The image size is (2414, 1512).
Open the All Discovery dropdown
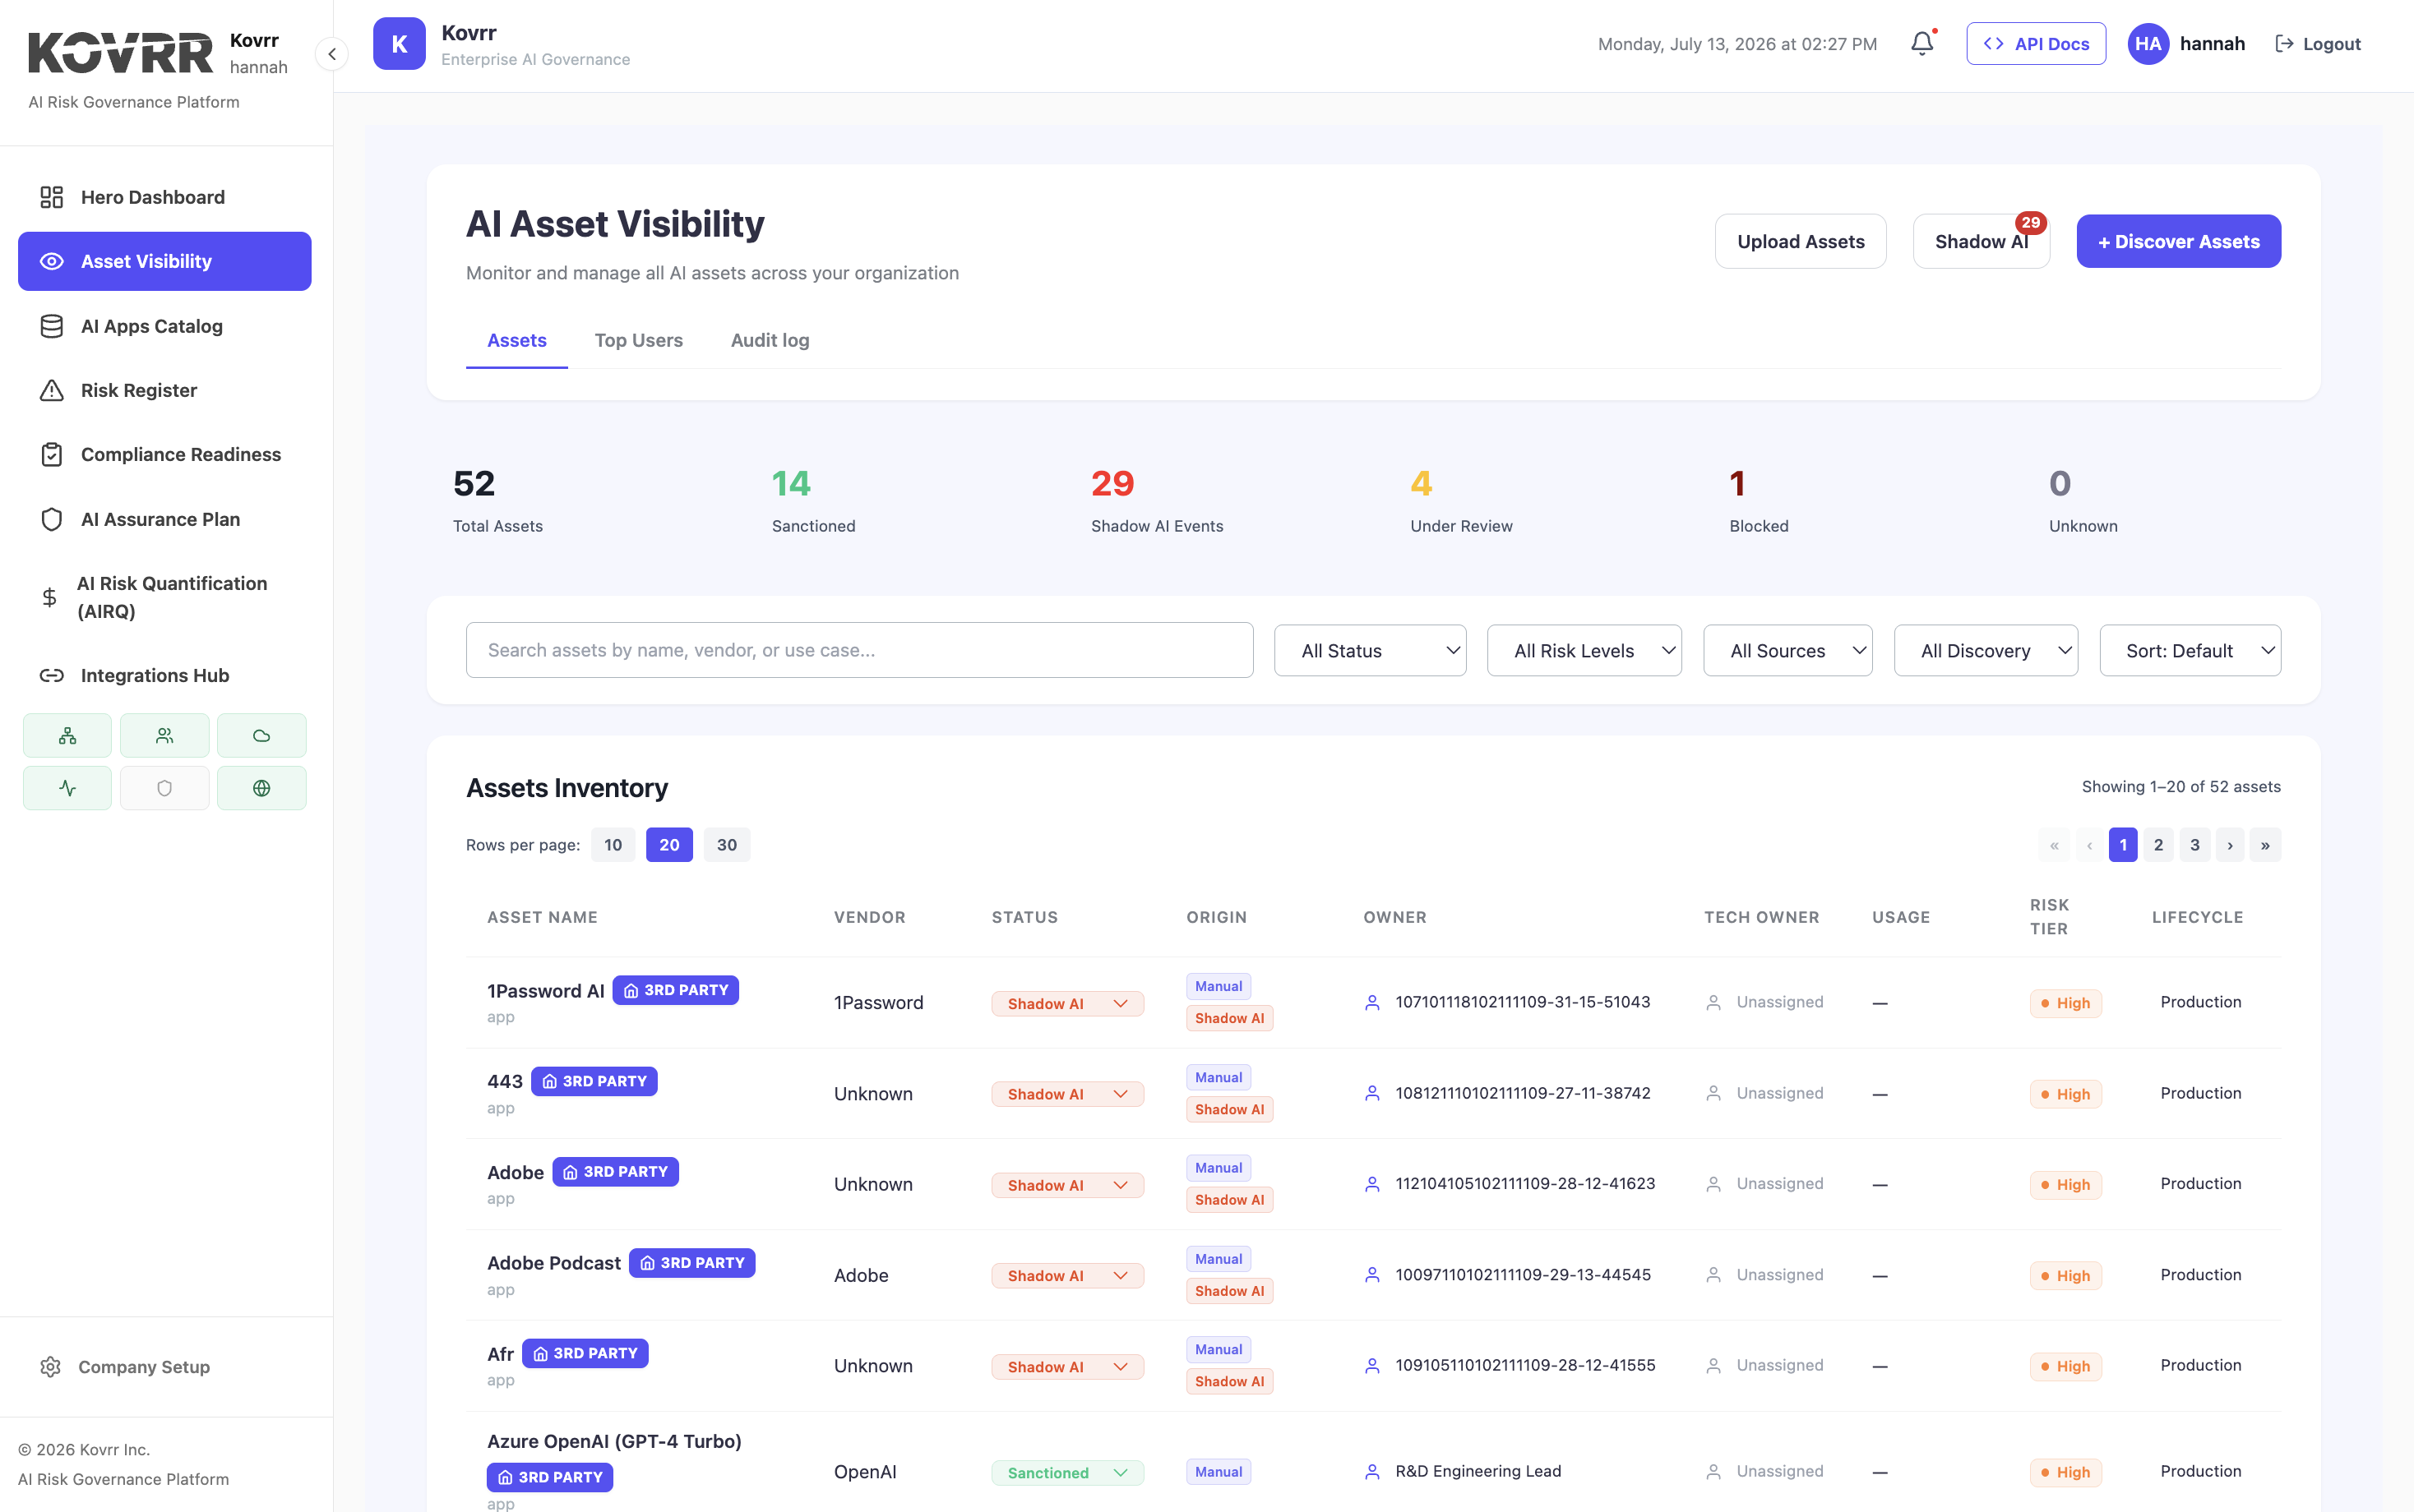pos(1985,651)
